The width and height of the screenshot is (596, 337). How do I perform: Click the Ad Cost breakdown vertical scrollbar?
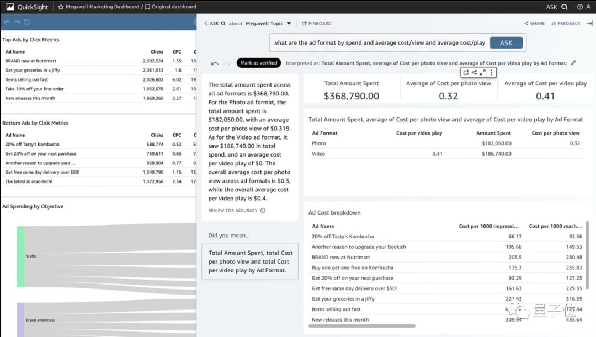point(588,255)
